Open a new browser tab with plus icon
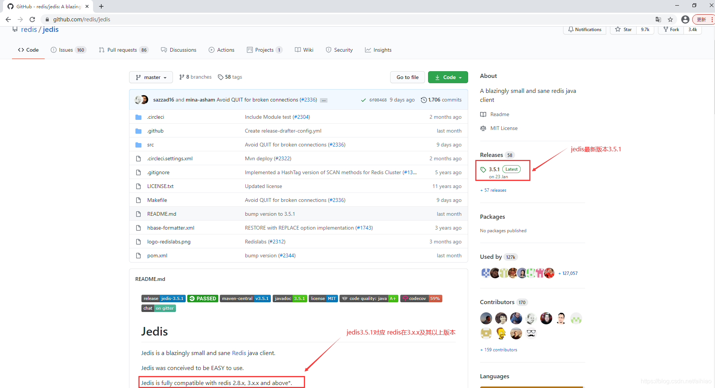The image size is (715, 388). (101, 6)
